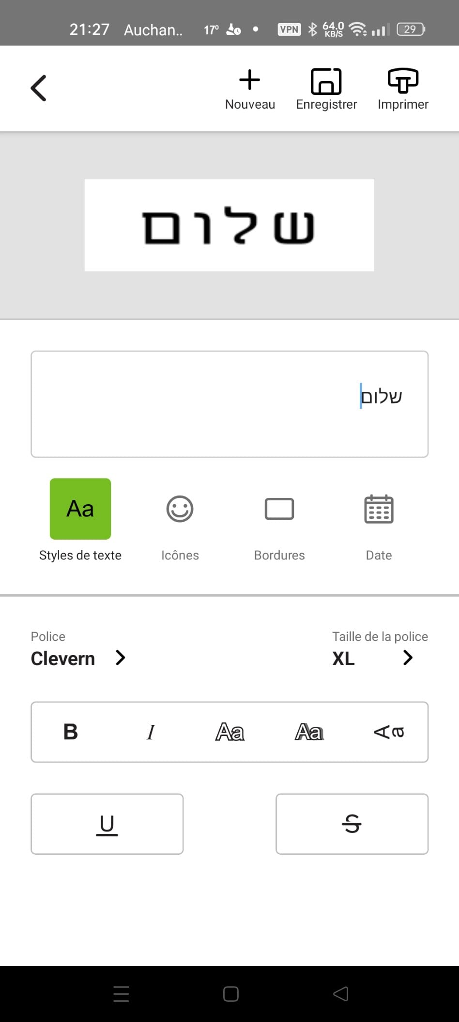
Task: Tap the back arrow at top left
Action: point(39,88)
